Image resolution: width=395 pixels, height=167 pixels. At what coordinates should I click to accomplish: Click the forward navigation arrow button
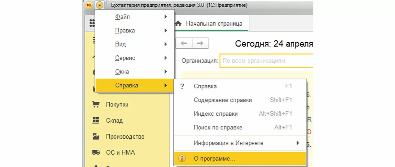click(200, 43)
